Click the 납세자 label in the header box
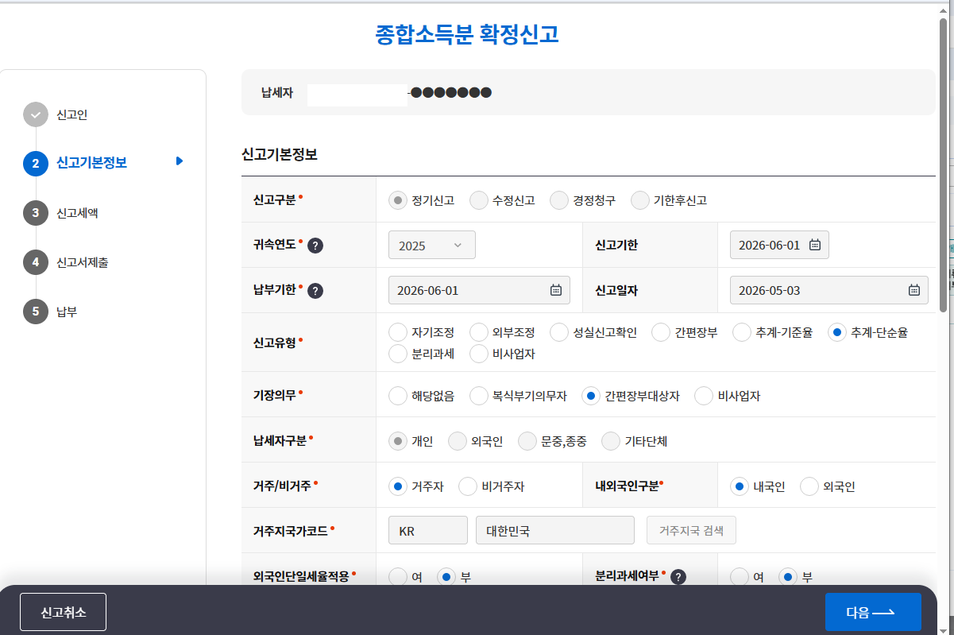Screen dimensions: 954x635 [277, 93]
